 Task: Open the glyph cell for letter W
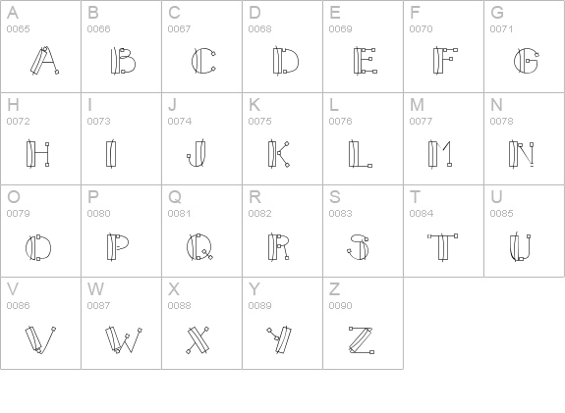tap(122, 323)
